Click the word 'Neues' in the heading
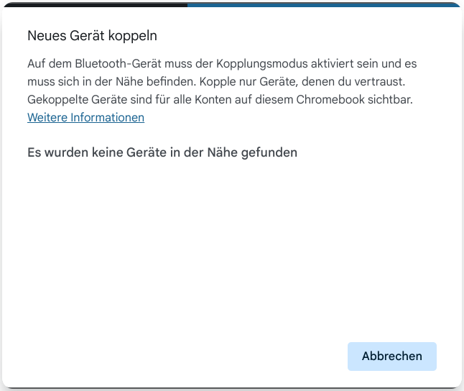This screenshot has width=464, height=391. tap(44, 35)
